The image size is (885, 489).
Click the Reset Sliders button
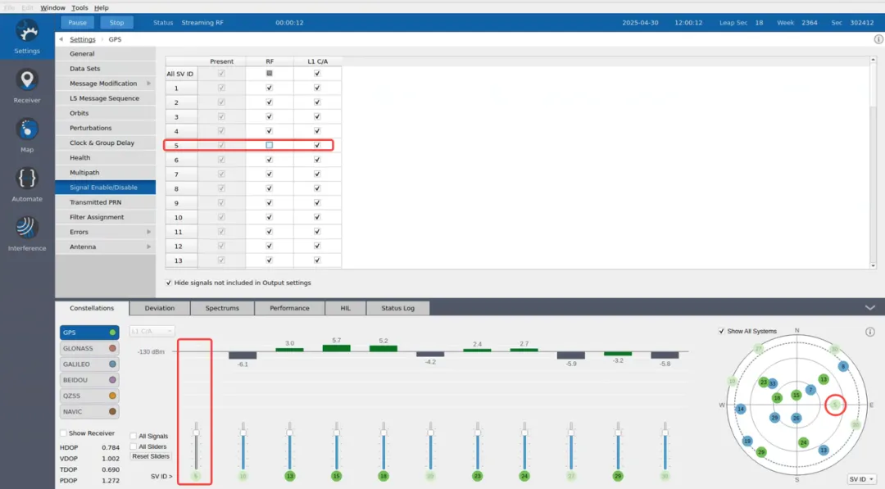(x=151, y=456)
